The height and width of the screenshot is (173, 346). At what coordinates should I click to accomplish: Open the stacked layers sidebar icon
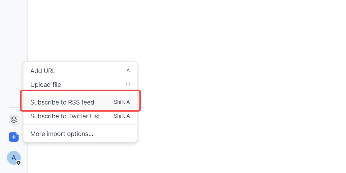pyautogui.click(x=14, y=120)
